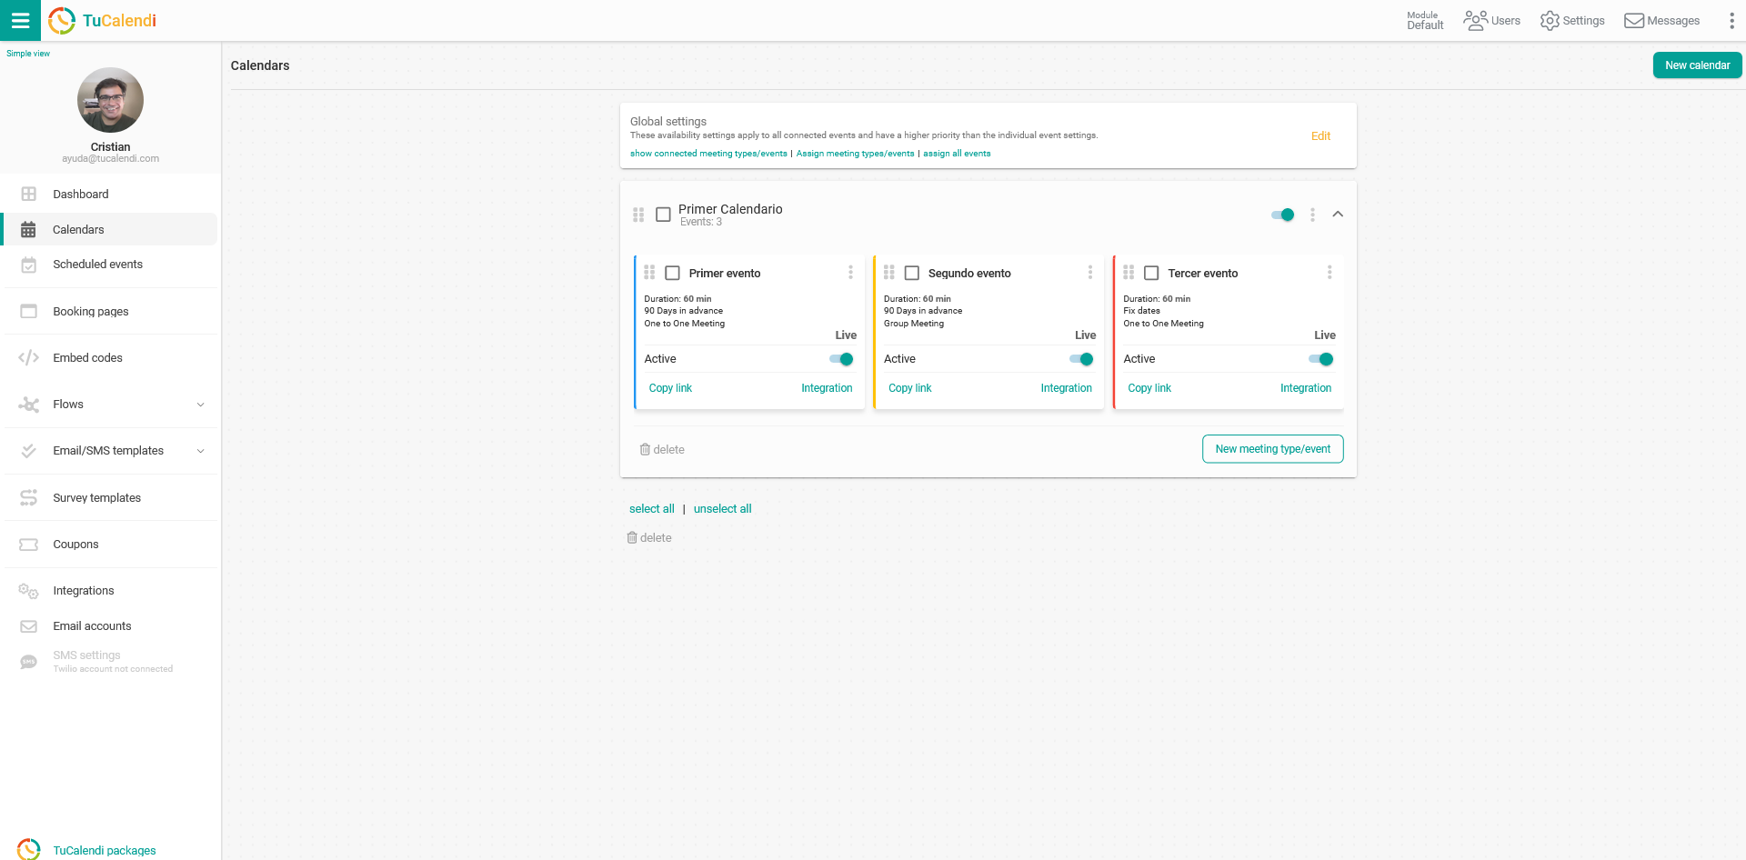Open Tercer evento three-dot menu

point(1330,273)
